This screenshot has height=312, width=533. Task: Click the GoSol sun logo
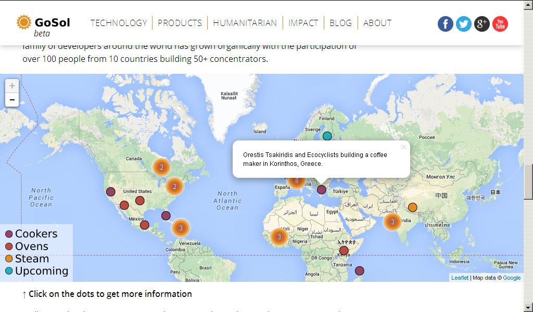coord(24,22)
